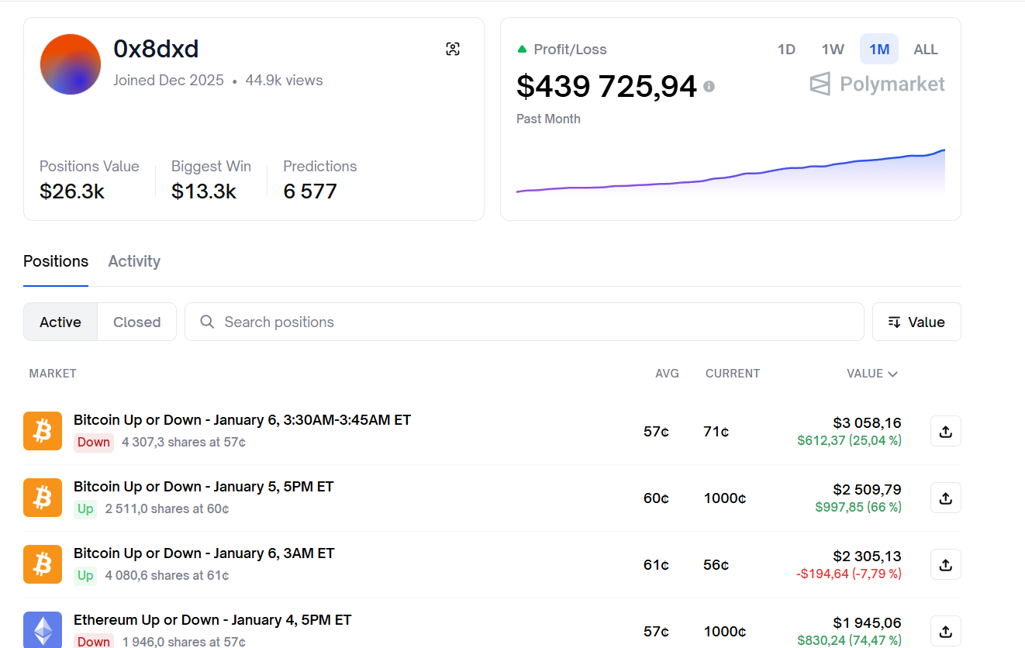Click the profit/loss line chart
The image size is (1025, 648).
[x=730, y=172]
